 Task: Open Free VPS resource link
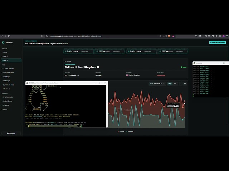(x=6, y=105)
